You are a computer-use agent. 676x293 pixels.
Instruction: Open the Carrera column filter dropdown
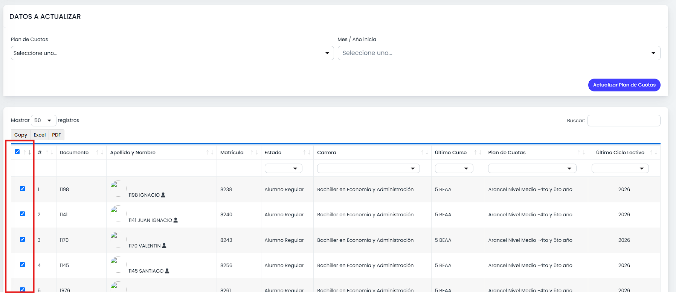pos(368,169)
